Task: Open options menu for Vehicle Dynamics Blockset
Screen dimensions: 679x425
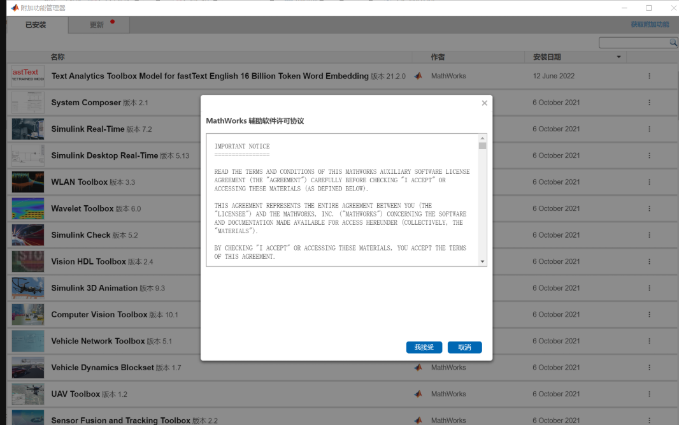Action: (x=649, y=368)
